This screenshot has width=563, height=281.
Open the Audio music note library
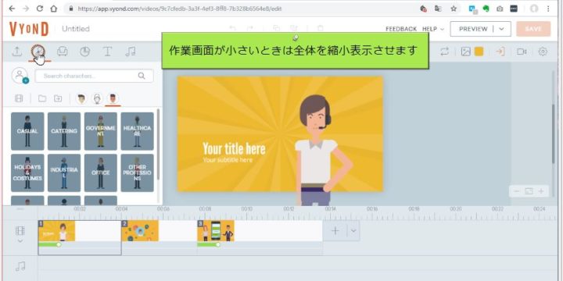point(130,52)
